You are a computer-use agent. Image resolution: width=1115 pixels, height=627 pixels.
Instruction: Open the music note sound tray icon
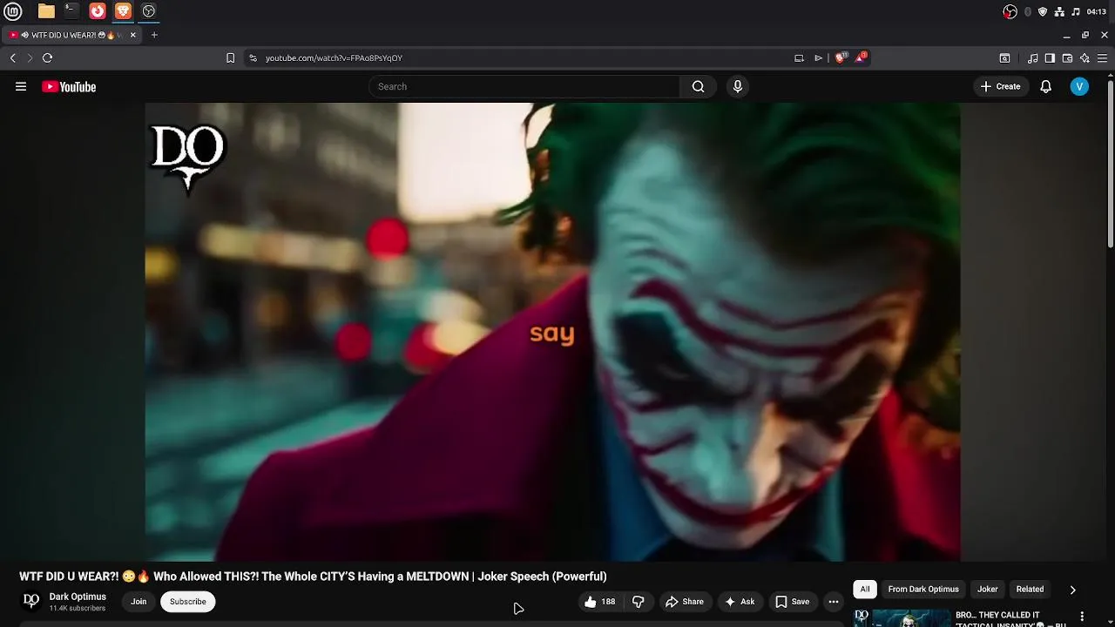pyautogui.click(x=1076, y=11)
